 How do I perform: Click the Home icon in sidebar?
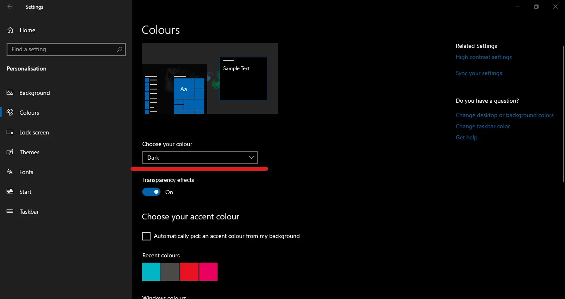coord(10,30)
